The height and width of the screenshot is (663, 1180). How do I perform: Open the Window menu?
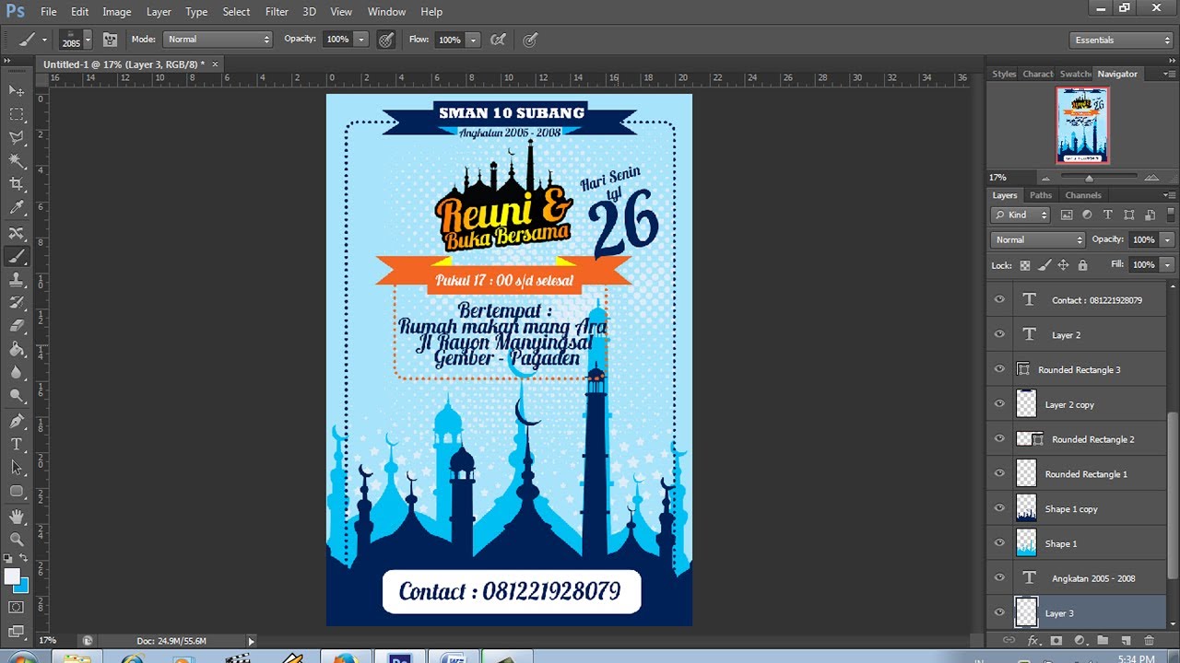pos(386,12)
